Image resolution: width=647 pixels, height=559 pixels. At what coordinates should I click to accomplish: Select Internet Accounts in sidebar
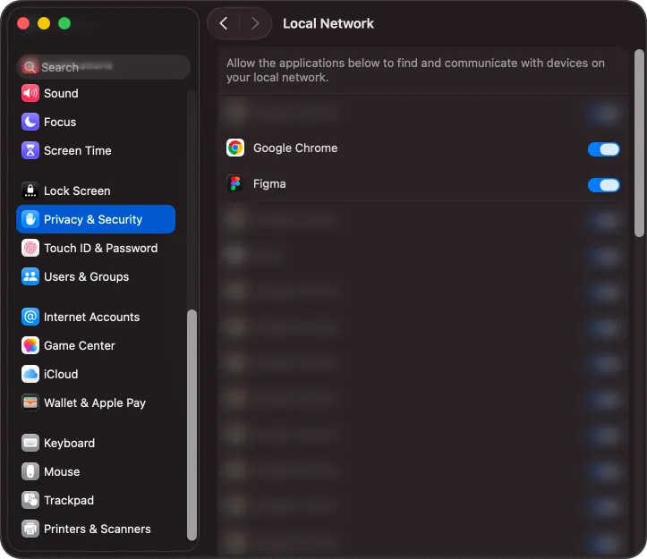(x=96, y=317)
